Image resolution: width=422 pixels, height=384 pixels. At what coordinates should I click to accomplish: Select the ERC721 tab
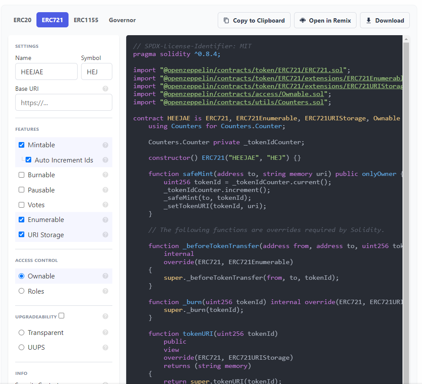[52, 20]
